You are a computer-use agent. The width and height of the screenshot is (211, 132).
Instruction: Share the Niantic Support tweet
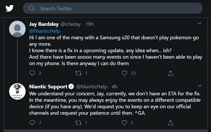[x=170, y=123]
